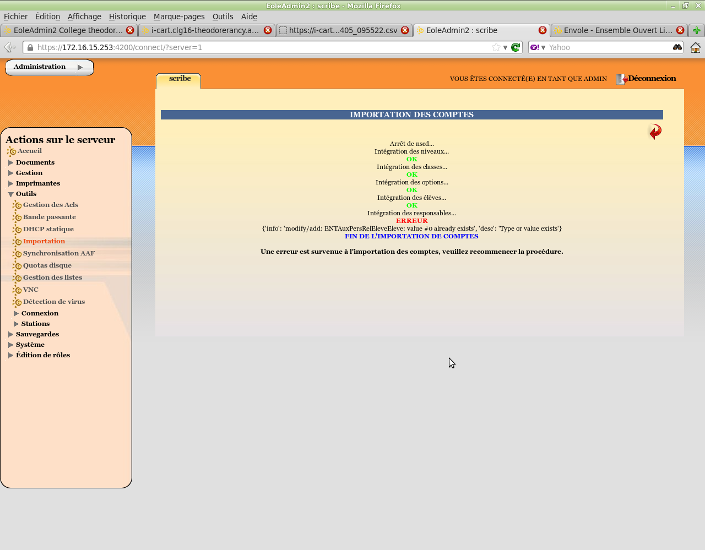Viewport: 705px width, 550px height.
Task: Open a new tab with plus icon
Action: 696,30
